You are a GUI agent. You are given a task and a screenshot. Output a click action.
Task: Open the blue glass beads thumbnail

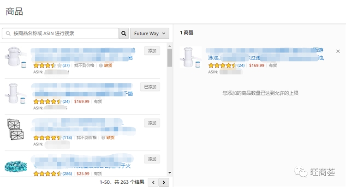click(x=16, y=167)
